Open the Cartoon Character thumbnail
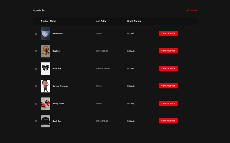230x143 pixels. [46, 86]
